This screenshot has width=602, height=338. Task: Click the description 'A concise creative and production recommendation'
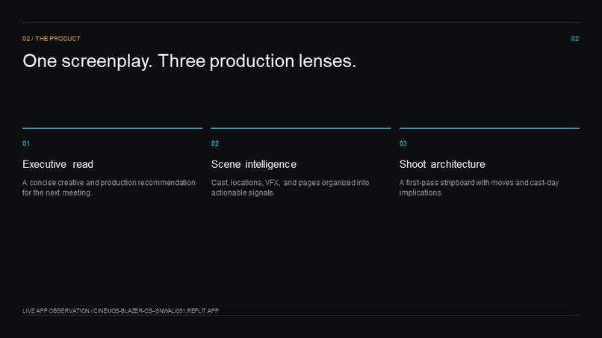point(108,187)
